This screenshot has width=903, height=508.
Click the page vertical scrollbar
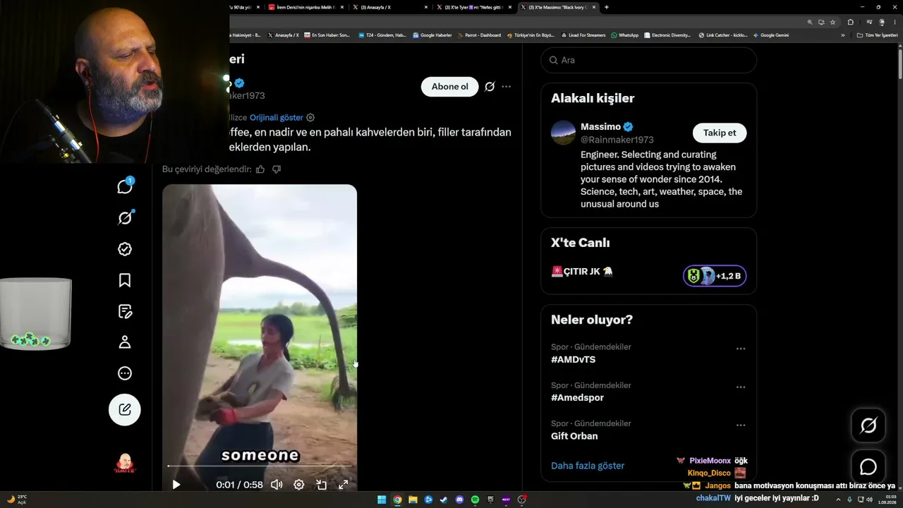pos(899,64)
